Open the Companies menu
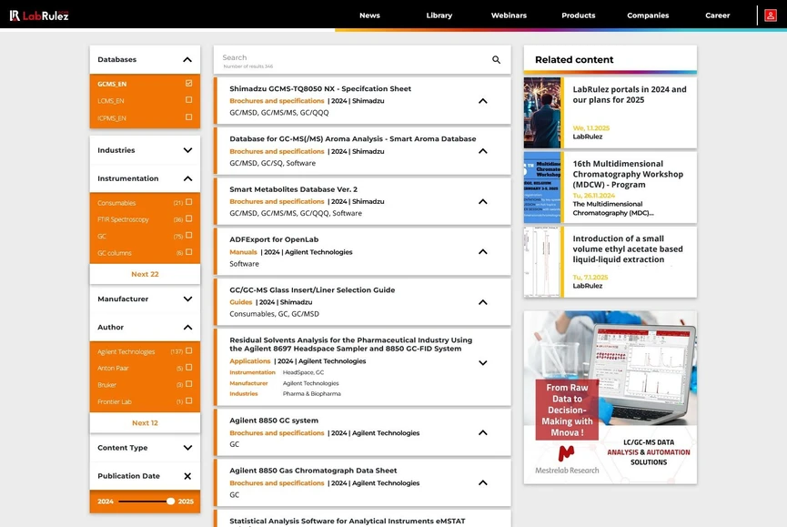Viewport: 787px width, 527px height. coord(648,15)
